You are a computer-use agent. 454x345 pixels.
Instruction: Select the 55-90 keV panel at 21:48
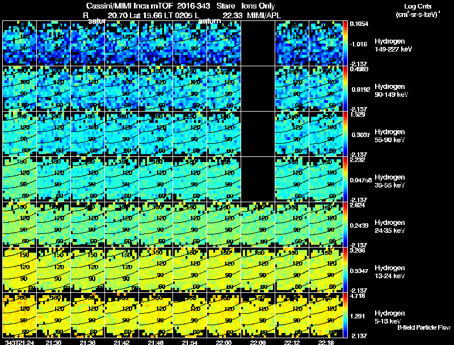155,134
